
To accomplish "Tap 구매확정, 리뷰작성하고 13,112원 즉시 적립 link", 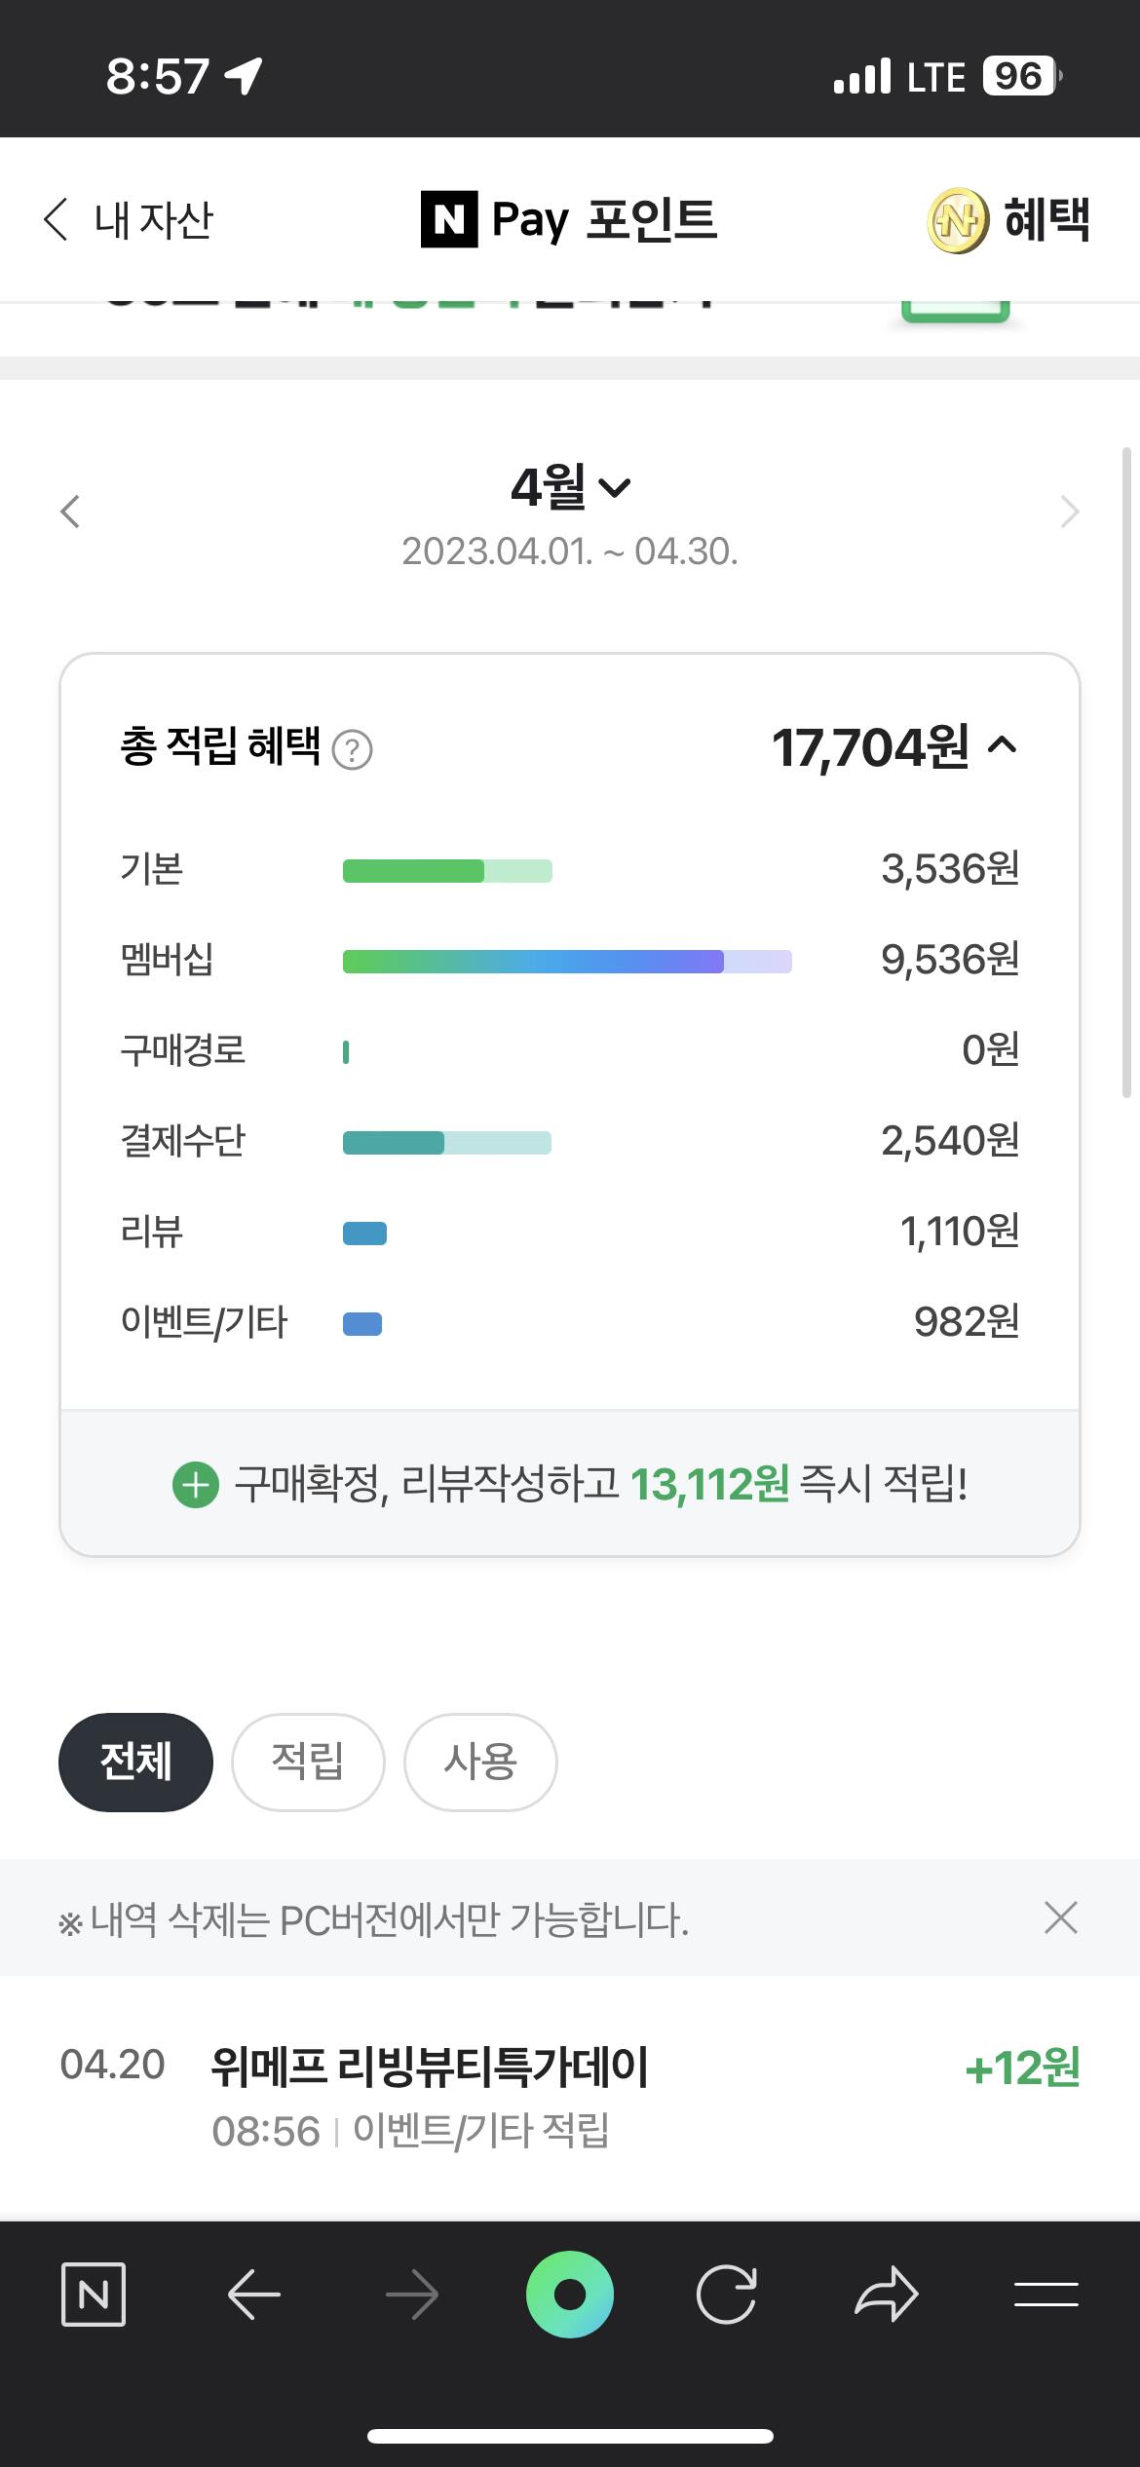I will pyautogui.click(x=570, y=1485).
